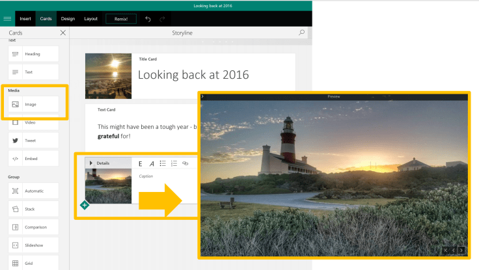Switch to the Design tab
479x270 pixels.
pyautogui.click(x=68, y=19)
